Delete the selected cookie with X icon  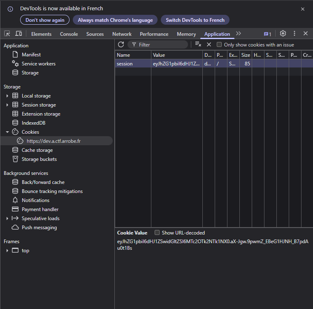click(209, 44)
